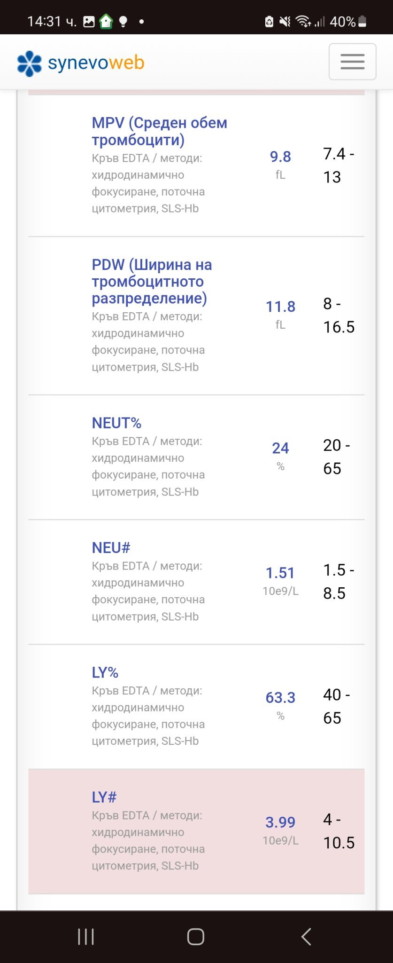Tap the Synevo flower logo icon
The image size is (393, 963).
(x=29, y=63)
